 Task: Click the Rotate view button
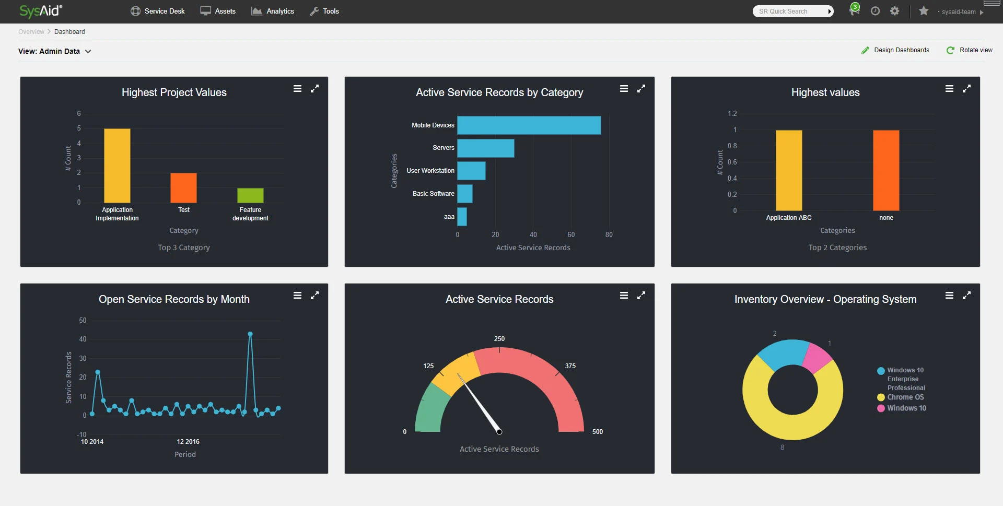[x=970, y=50]
